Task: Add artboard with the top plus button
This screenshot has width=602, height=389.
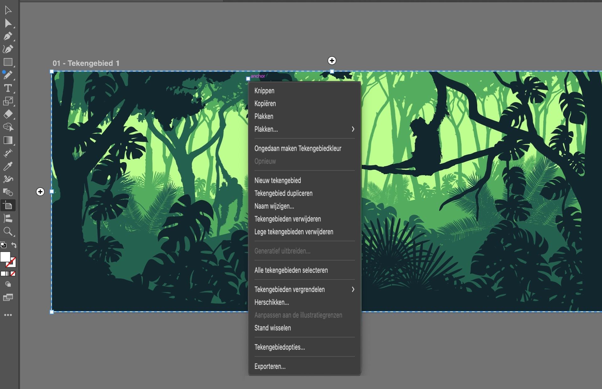Action: (x=332, y=61)
